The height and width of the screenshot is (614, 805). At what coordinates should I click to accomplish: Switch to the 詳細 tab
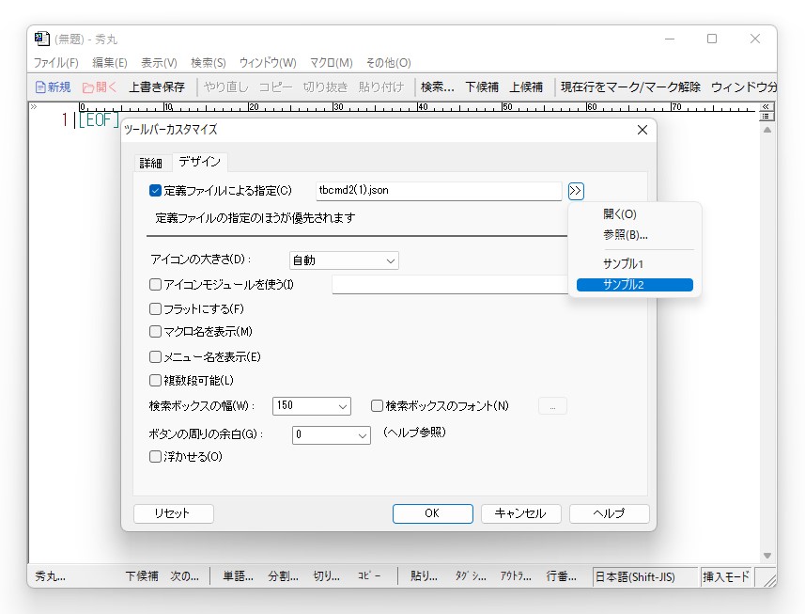[150, 163]
